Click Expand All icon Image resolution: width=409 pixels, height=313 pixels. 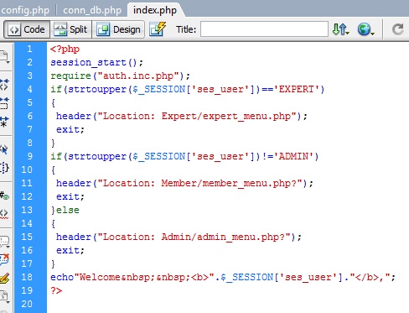click(x=5, y=122)
